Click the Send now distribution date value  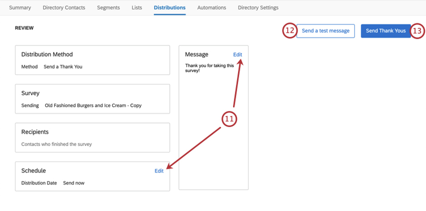[x=74, y=183]
